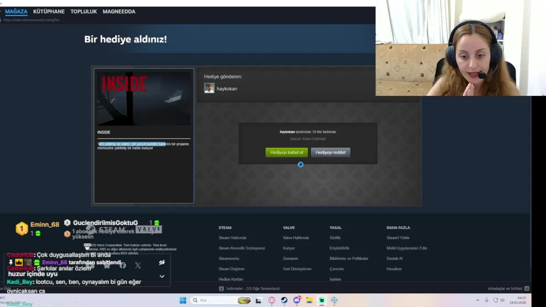Screen dimensions: 546x307
Task: Click the store.steampowered.com/gifts URL text
Action: [x=32, y=20]
